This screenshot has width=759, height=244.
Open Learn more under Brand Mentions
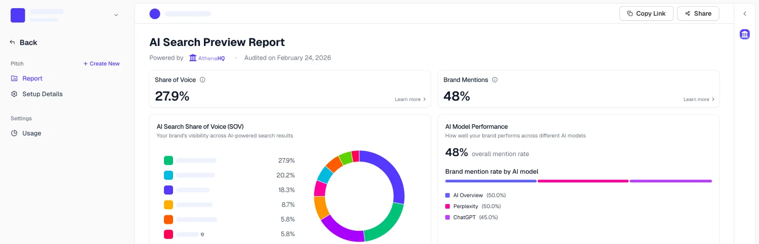click(699, 100)
